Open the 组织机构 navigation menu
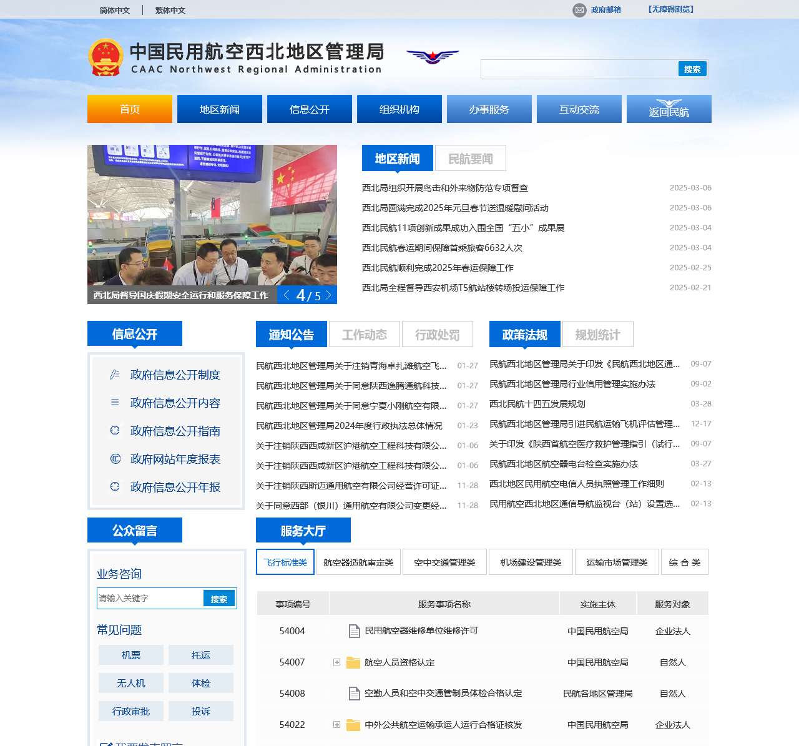 pos(399,109)
